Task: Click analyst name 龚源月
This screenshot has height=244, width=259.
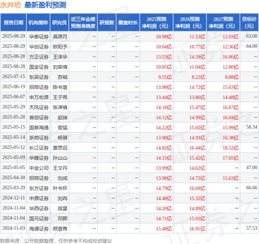Action: 60,36
